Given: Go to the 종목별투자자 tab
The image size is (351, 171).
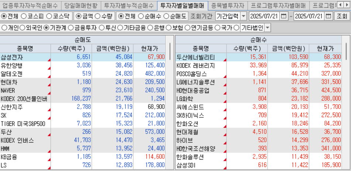Looking at the screenshot, I should pyautogui.click(x=227, y=5).
